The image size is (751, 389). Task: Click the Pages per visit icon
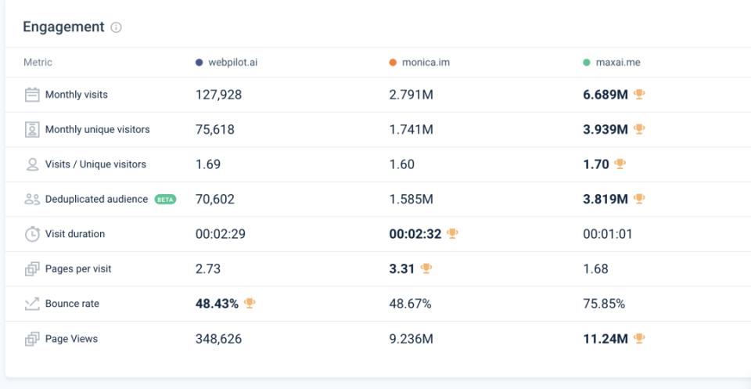[32, 268]
